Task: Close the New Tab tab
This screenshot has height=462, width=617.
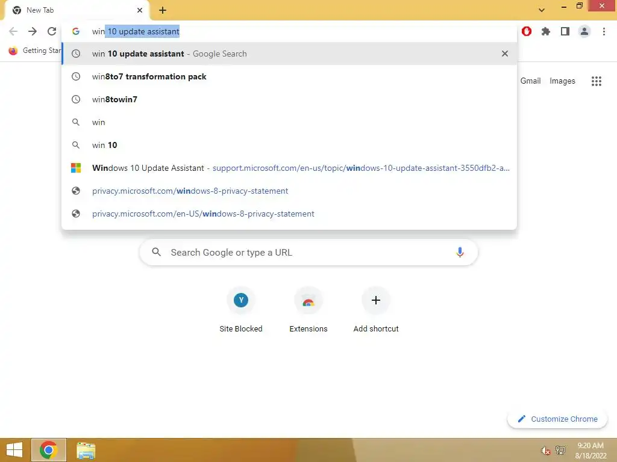Action: (140, 10)
